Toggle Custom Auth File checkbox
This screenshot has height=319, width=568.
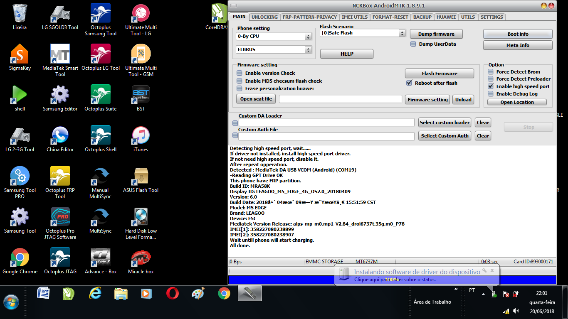235,136
